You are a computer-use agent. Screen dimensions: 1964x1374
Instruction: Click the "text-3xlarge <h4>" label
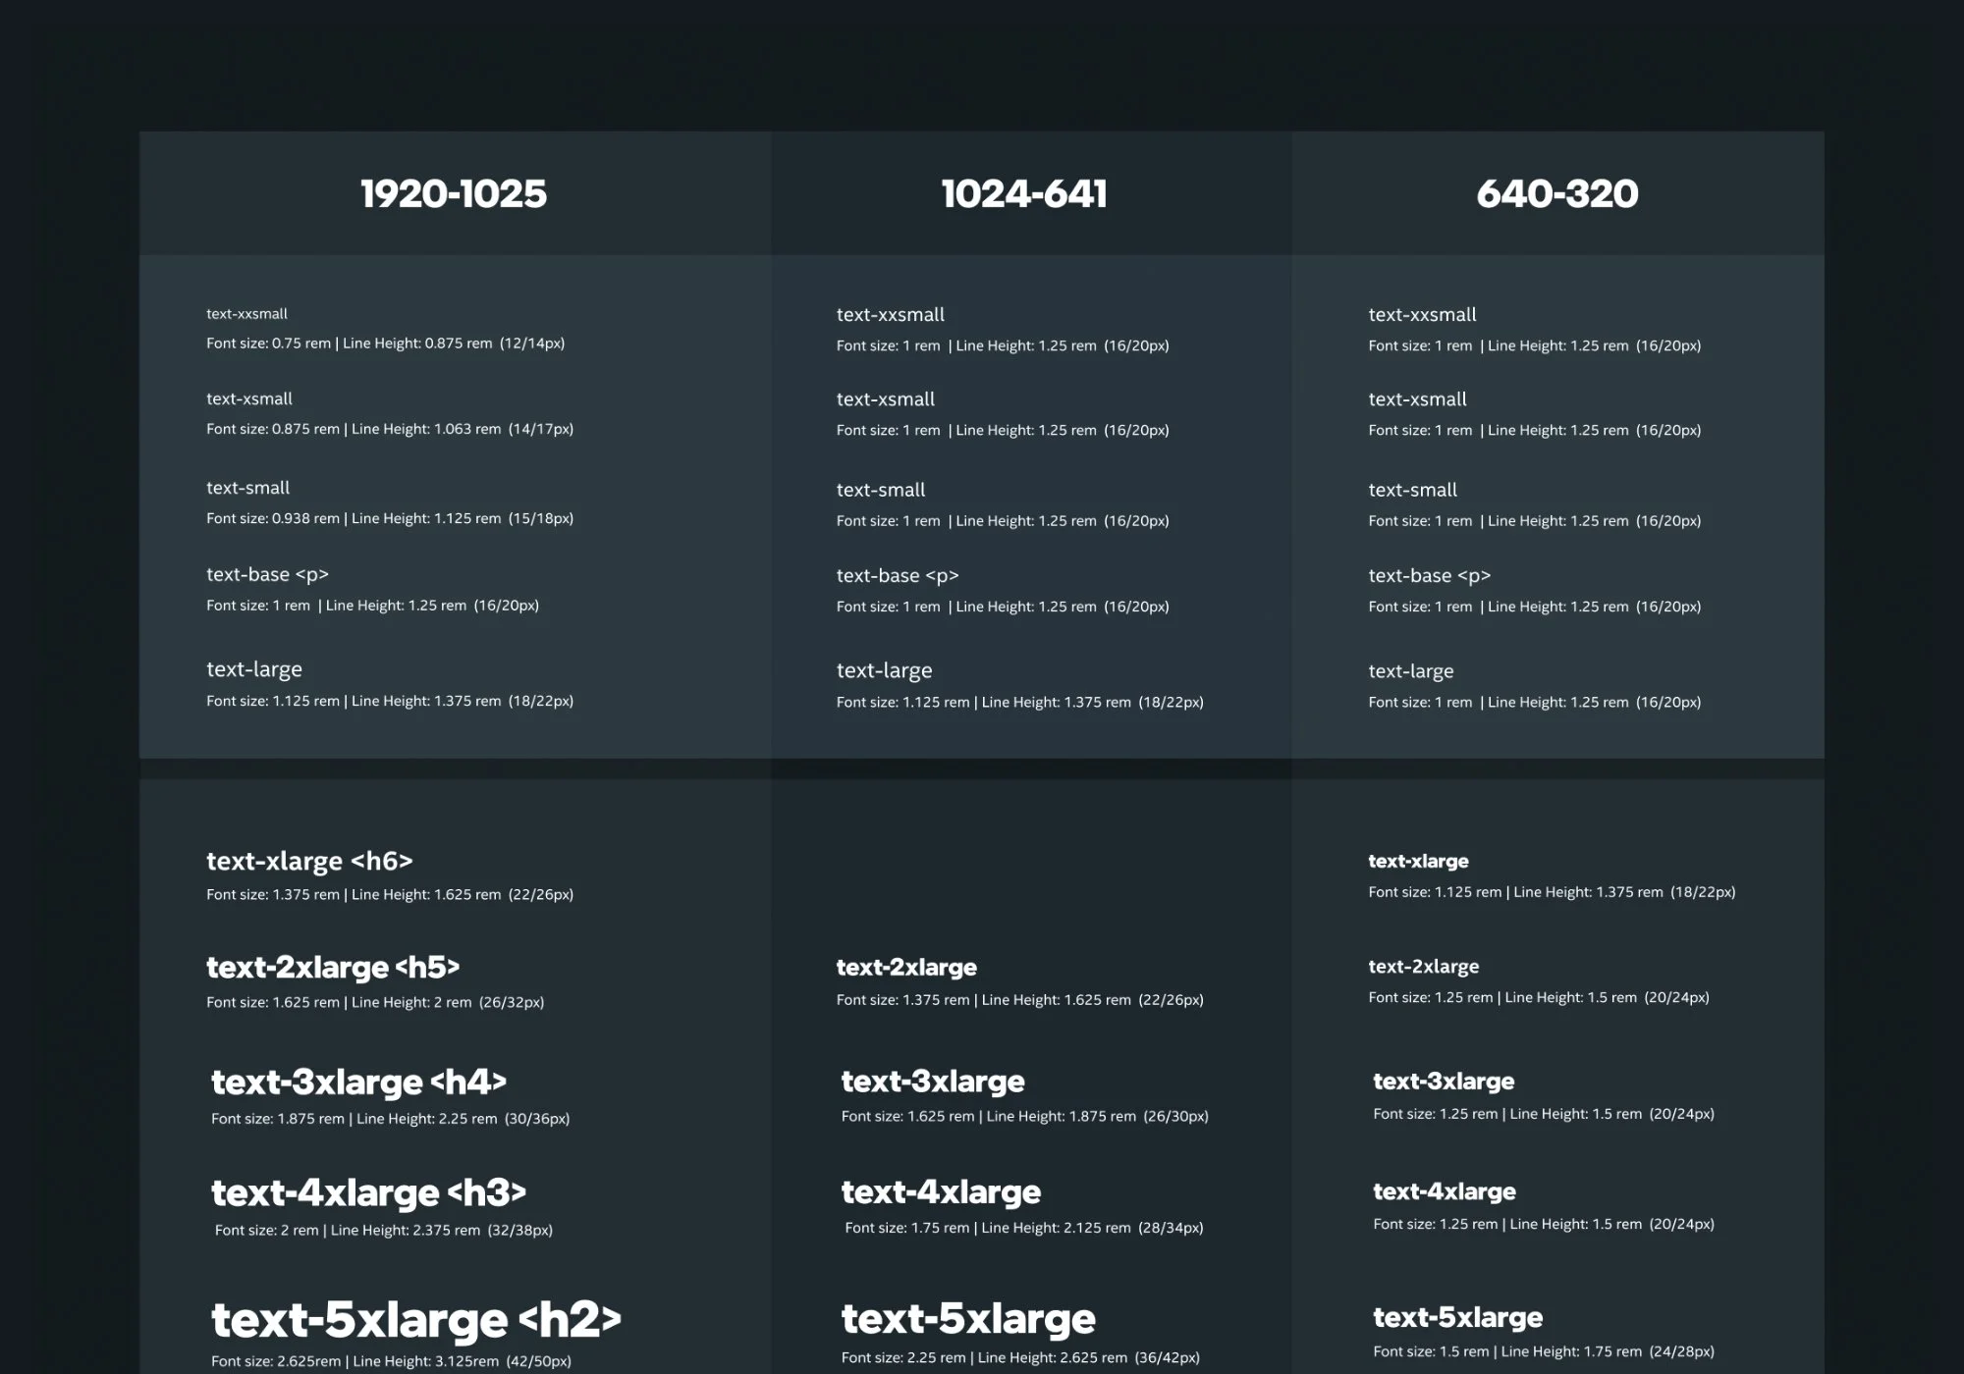pos(358,1083)
